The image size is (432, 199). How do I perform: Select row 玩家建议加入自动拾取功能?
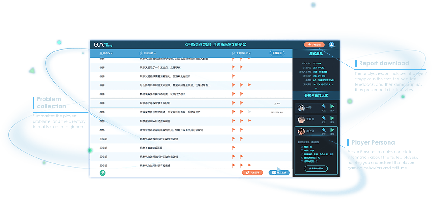(191, 121)
